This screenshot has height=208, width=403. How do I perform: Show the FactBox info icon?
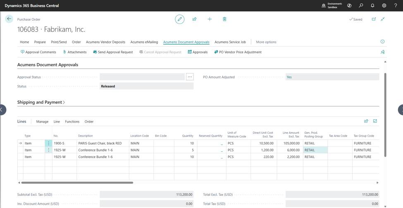(x=382, y=42)
